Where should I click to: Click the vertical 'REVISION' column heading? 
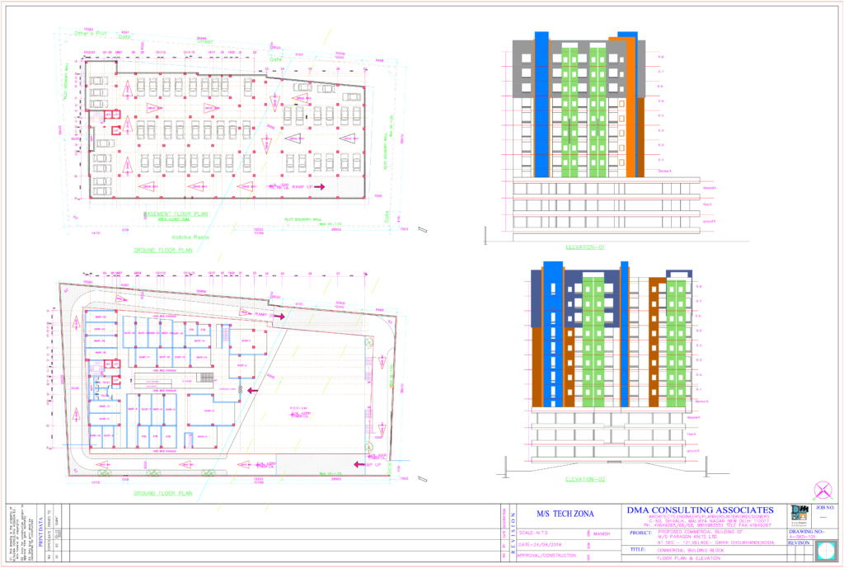click(x=513, y=533)
